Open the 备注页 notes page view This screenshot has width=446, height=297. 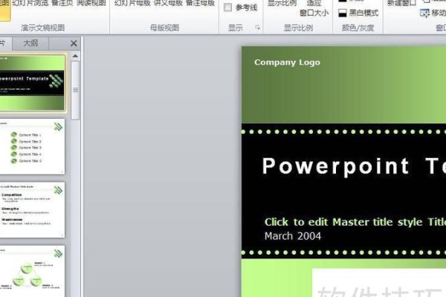pos(62,3)
